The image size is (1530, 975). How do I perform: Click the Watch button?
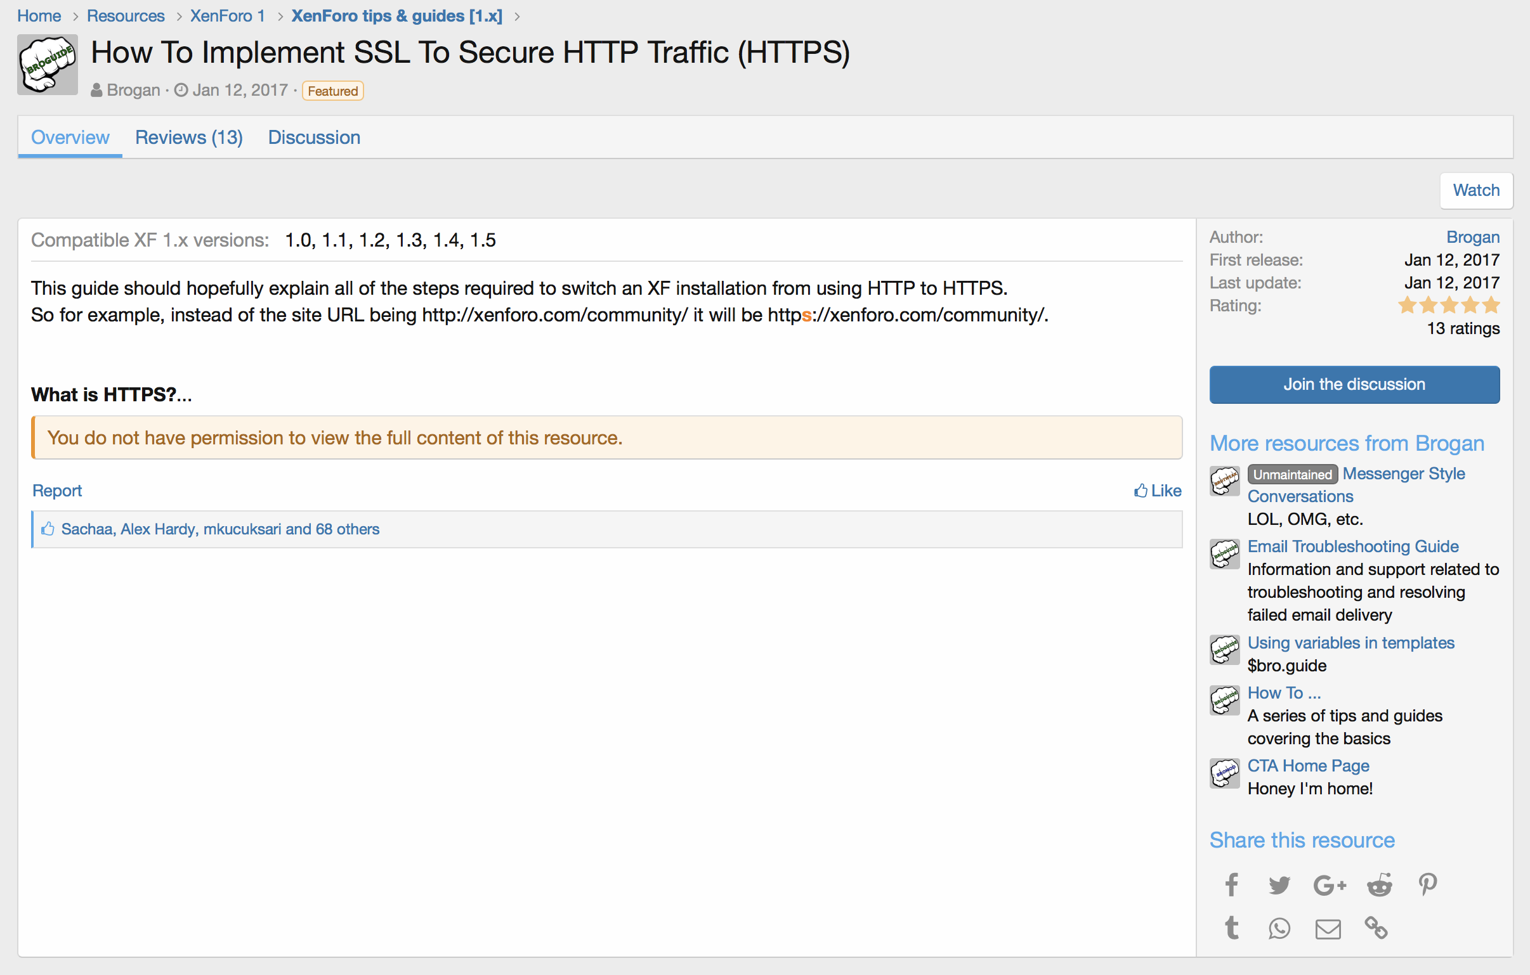[1476, 190]
